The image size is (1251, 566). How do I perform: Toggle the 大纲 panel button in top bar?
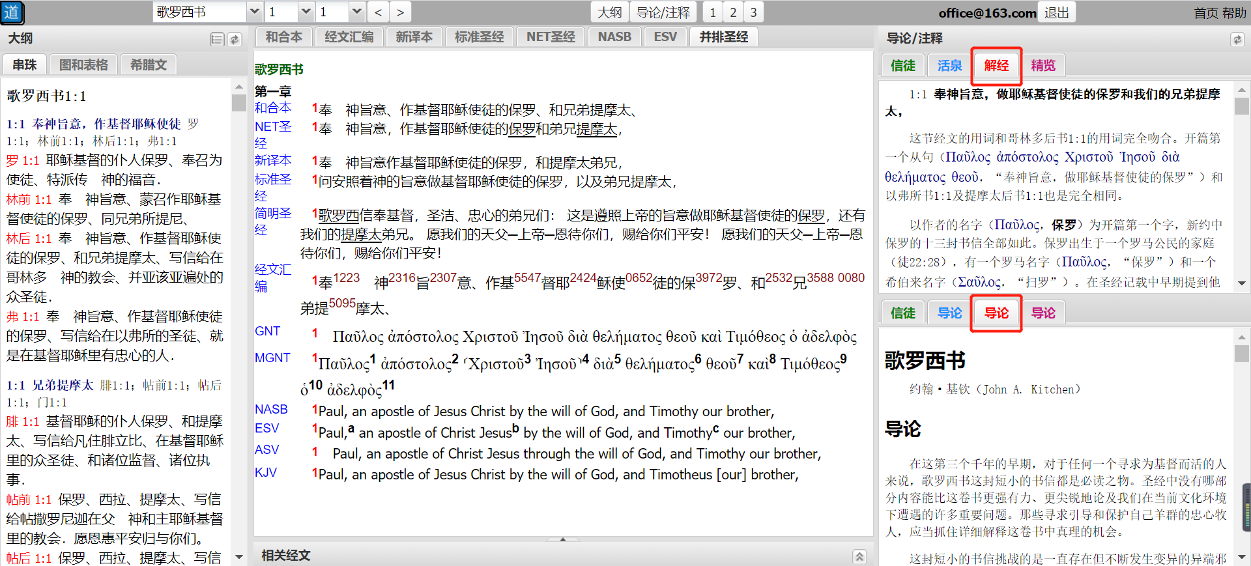coord(610,12)
